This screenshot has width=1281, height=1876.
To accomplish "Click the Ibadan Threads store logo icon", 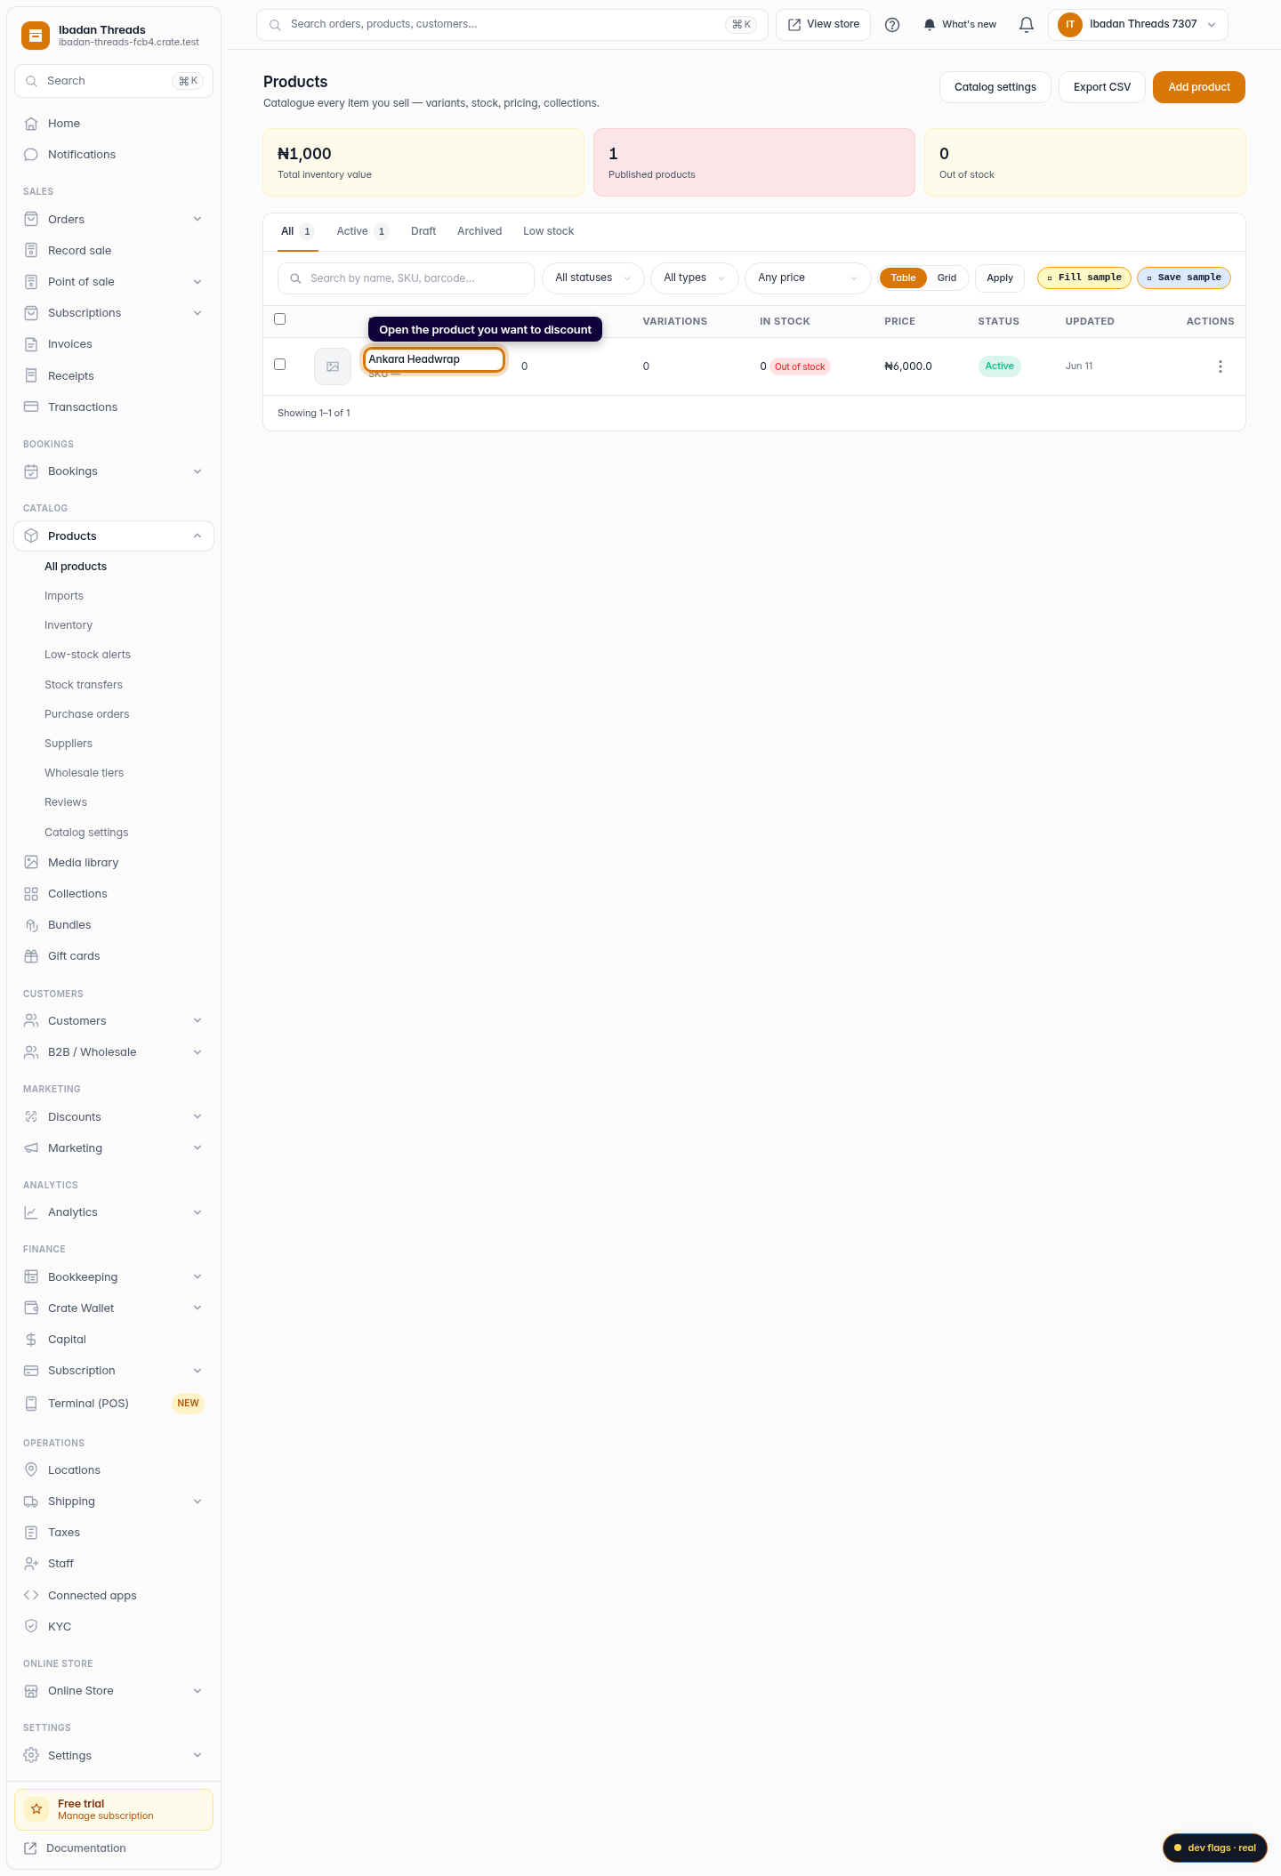I will click(x=36, y=36).
